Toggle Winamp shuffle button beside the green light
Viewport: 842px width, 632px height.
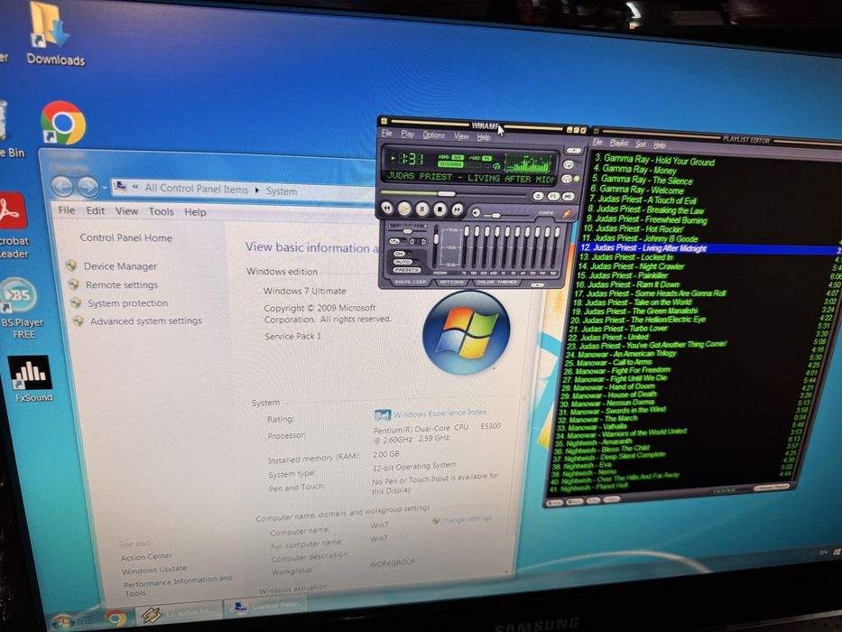(567, 179)
